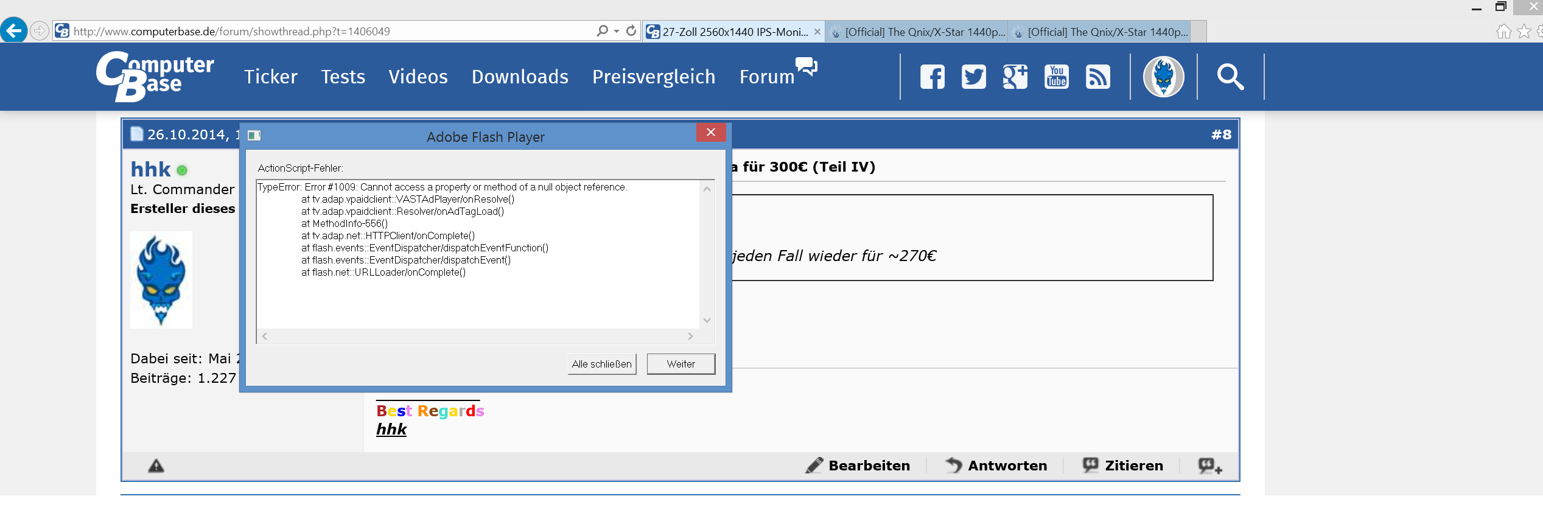Click error text scroll down arrow

(x=707, y=320)
